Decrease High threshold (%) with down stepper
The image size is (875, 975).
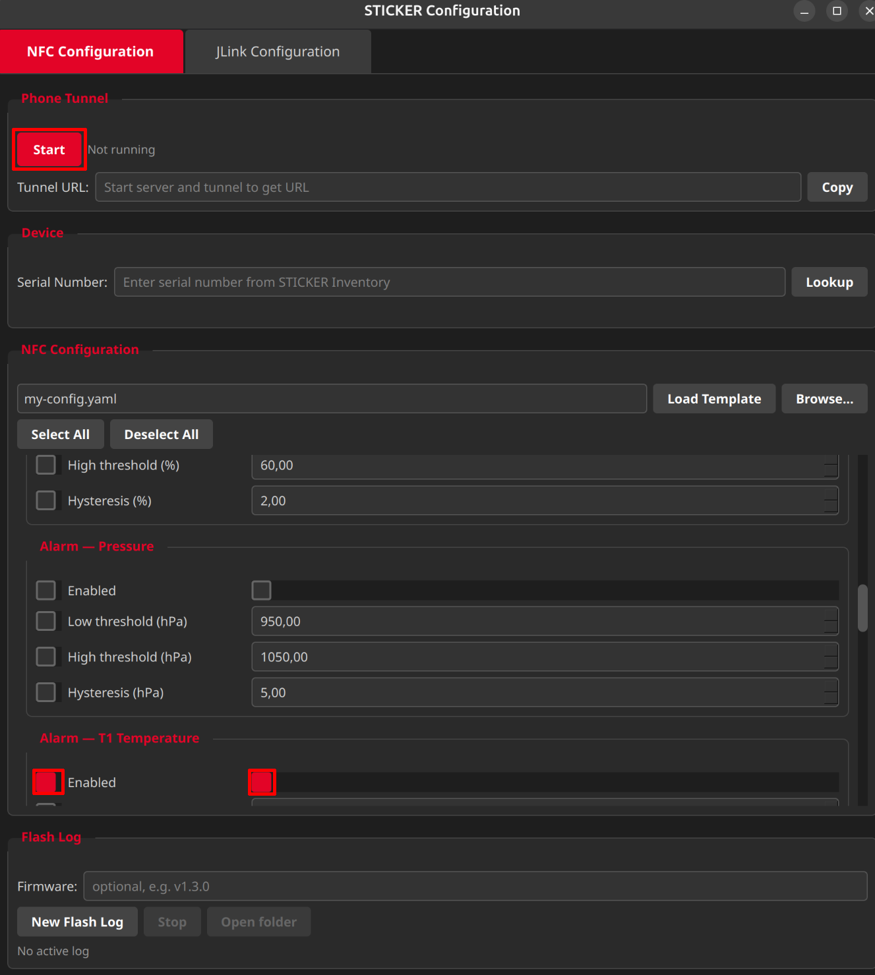click(831, 471)
